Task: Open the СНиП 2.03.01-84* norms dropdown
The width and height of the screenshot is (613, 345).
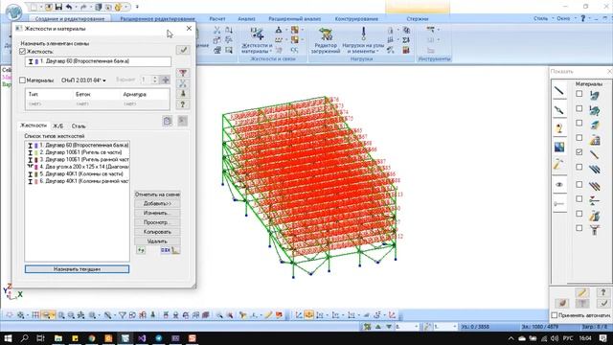Action: click(83, 80)
